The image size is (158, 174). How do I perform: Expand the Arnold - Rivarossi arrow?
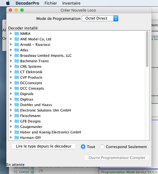click(11, 44)
